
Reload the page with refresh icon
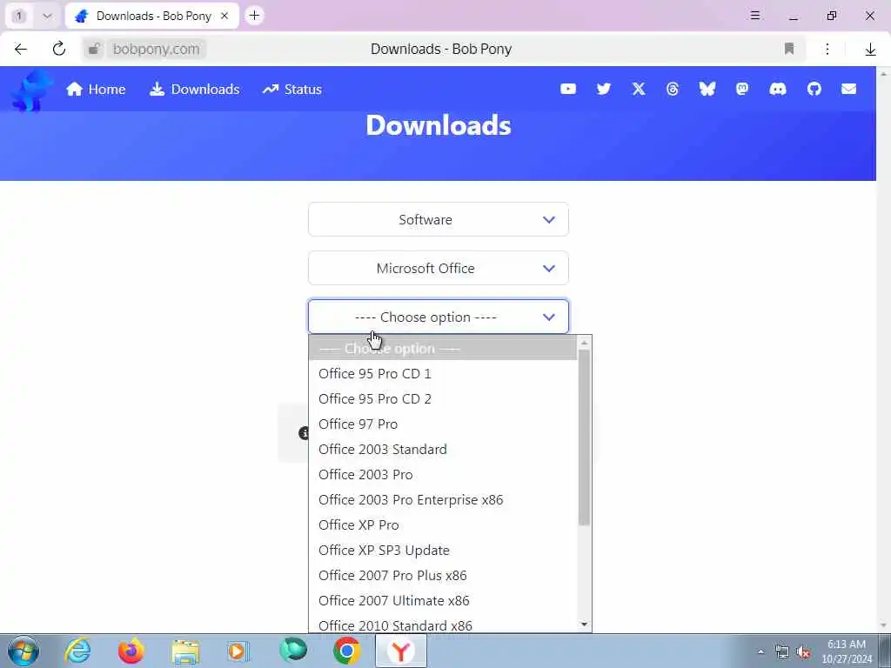pos(58,49)
